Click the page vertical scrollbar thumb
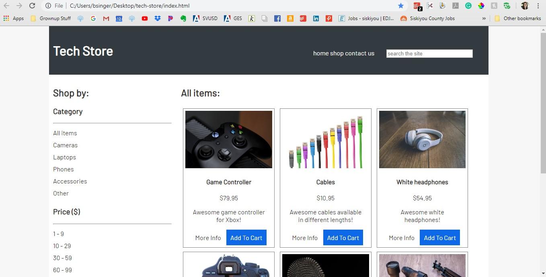The width and height of the screenshot is (546, 277). (x=543, y=103)
